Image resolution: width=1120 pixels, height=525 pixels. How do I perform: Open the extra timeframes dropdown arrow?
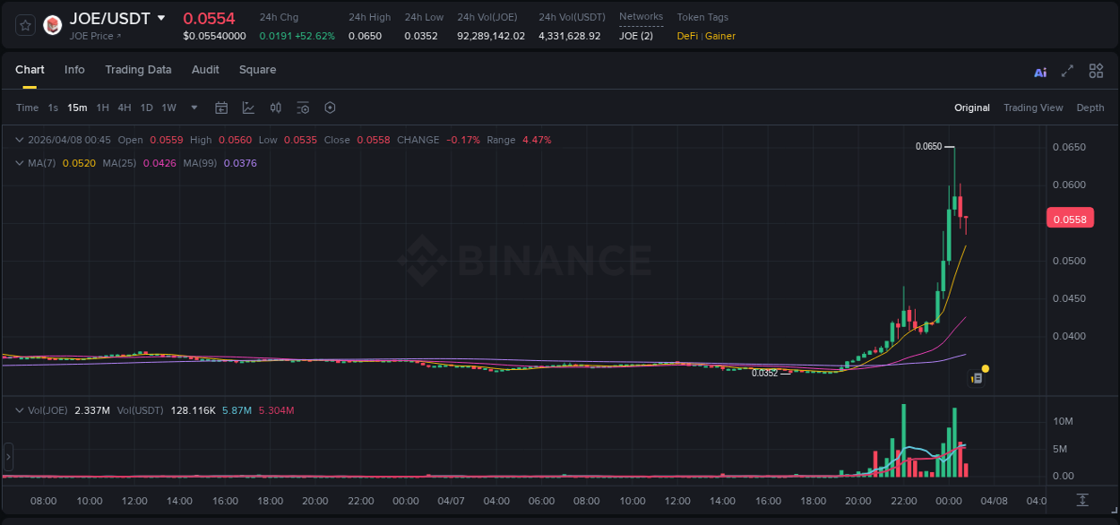(194, 108)
